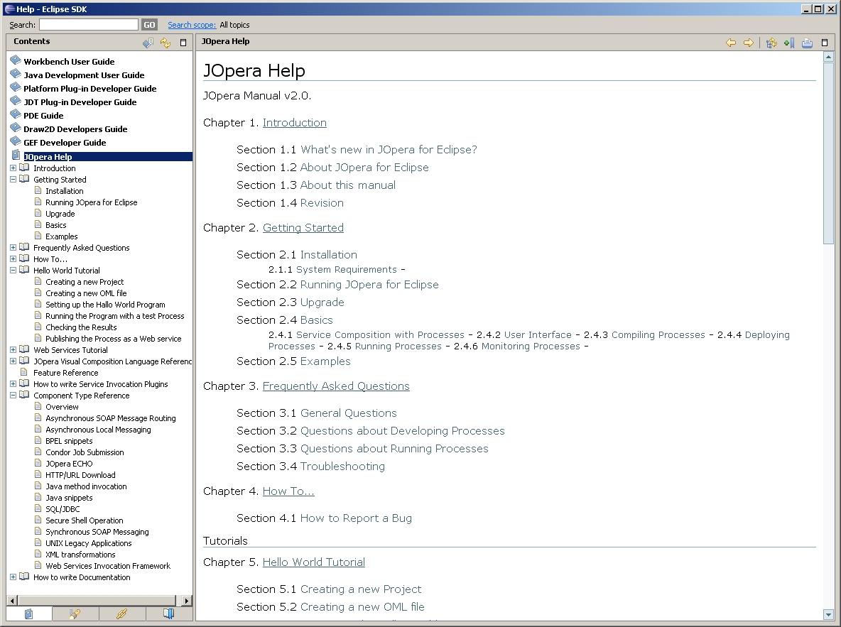Select 'Creating a new OML file' tree topic
The image size is (841, 627).
click(86, 293)
